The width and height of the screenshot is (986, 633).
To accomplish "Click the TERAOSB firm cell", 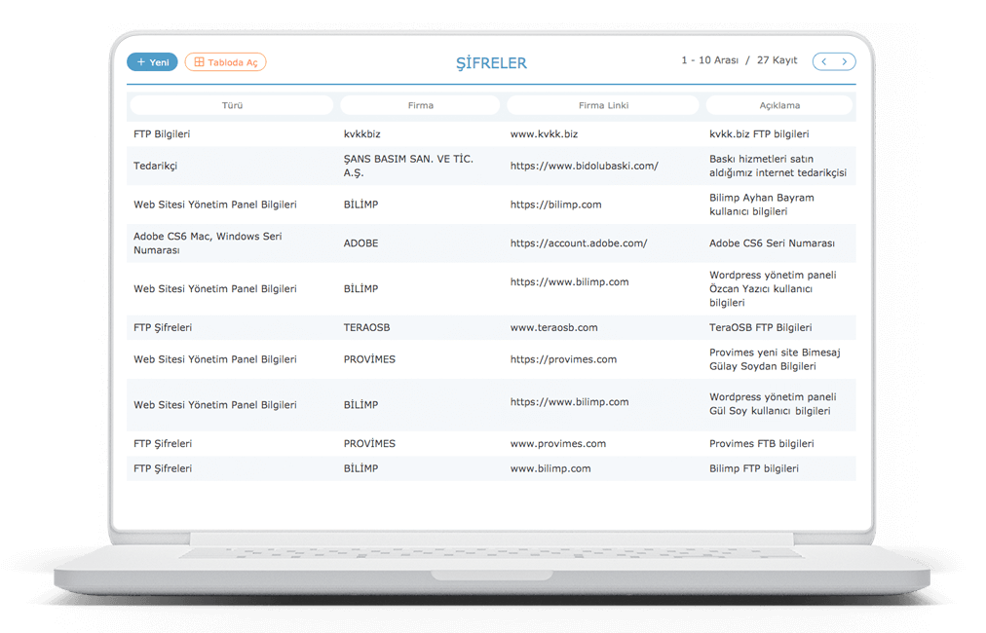I will [x=366, y=327].
